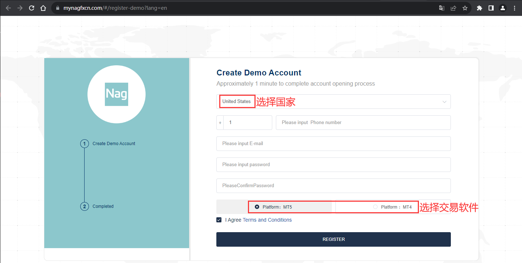Focus the password input field
522x263 pixels.
[x=334, y=165]
